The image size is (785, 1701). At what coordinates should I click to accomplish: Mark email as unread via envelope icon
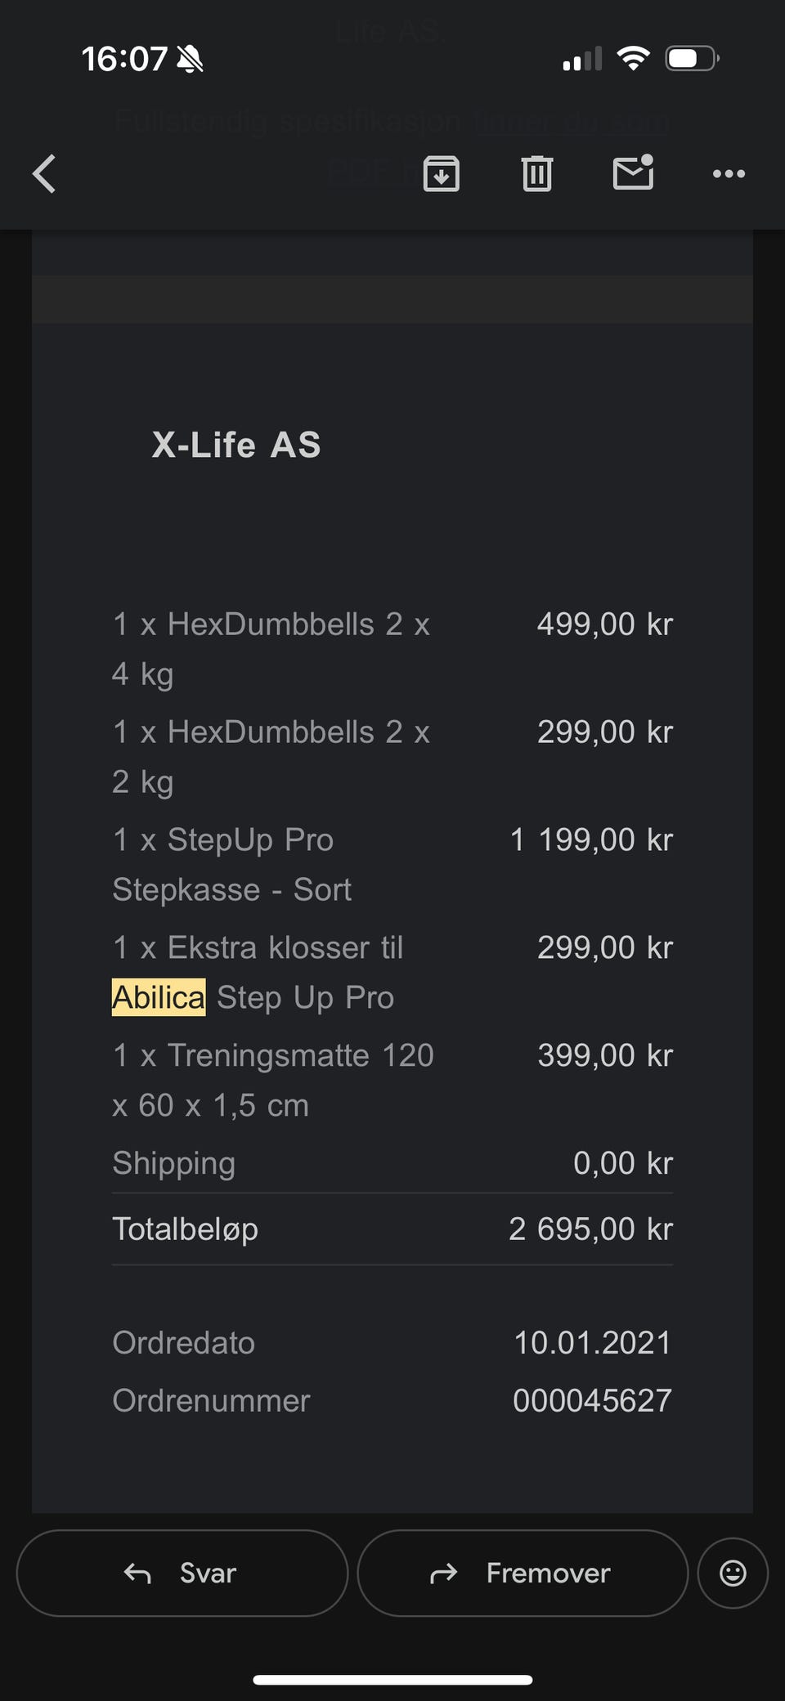(x=634, y=172)
